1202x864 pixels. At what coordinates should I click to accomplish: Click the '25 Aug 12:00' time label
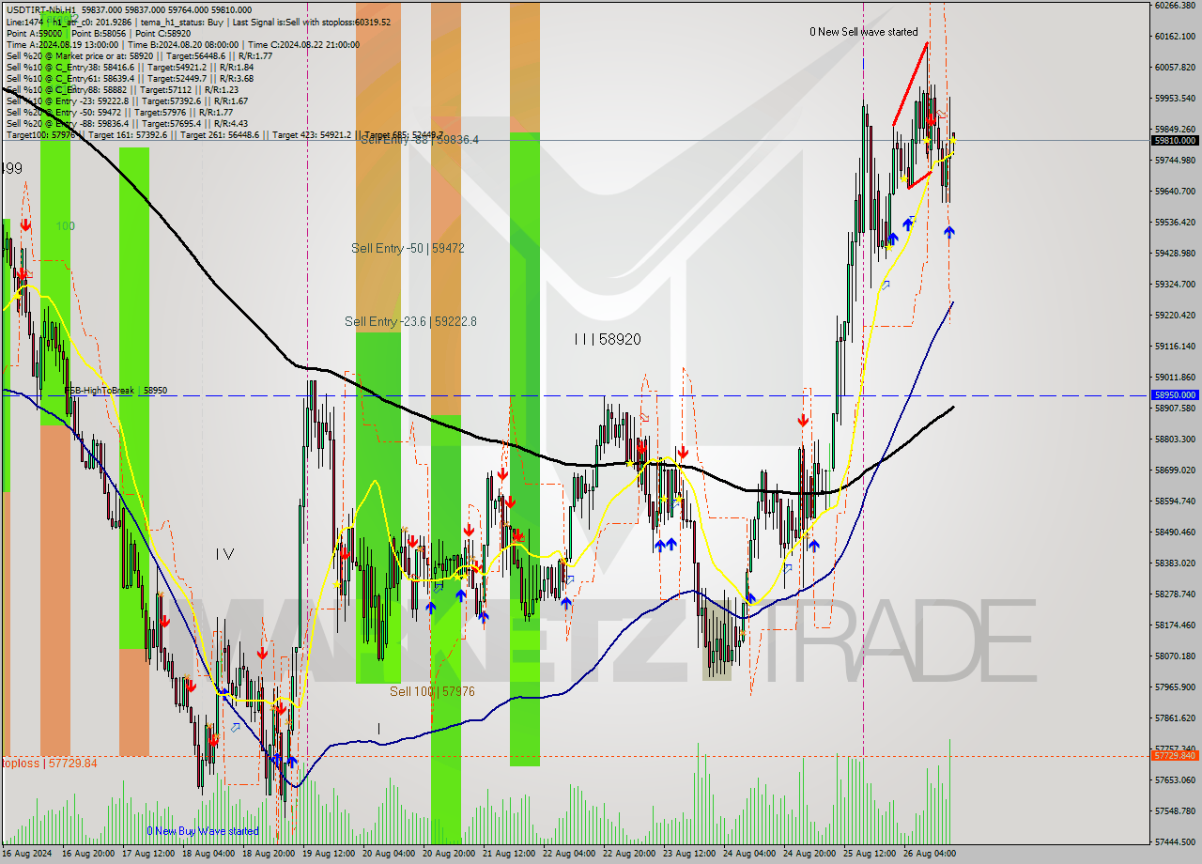pos(870,854)
